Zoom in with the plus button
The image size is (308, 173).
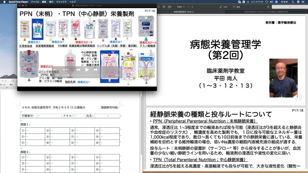pos(192,7)
